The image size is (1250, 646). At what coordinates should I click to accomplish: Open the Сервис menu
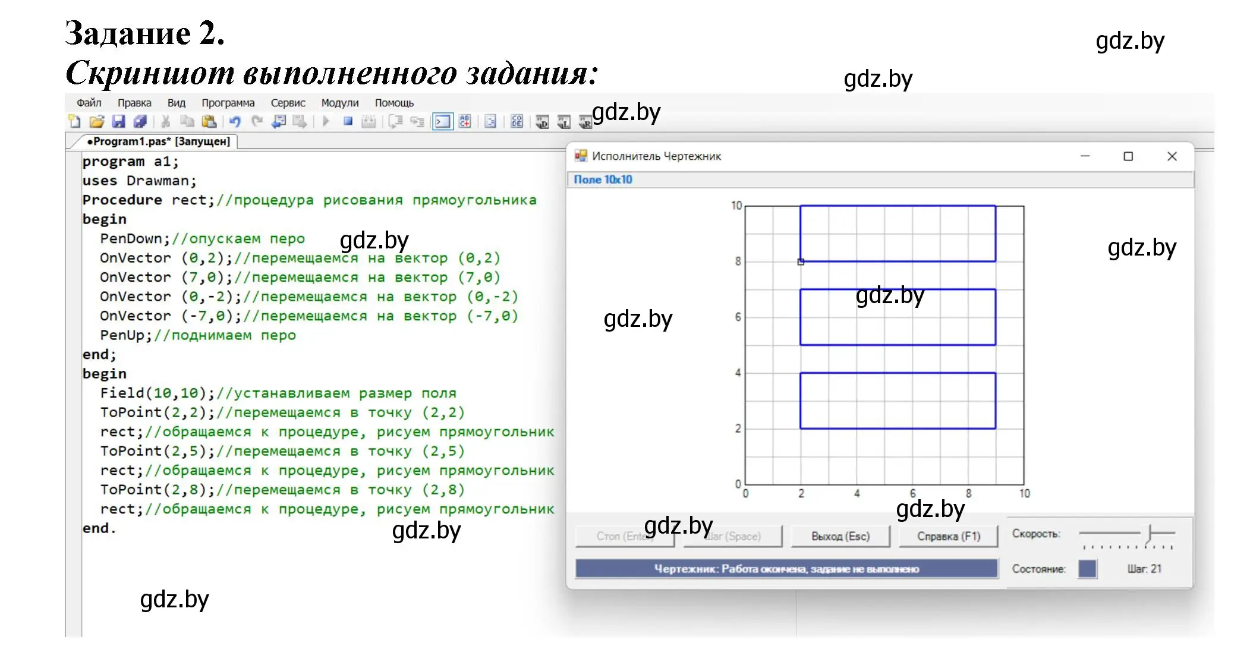click(288, 103)
